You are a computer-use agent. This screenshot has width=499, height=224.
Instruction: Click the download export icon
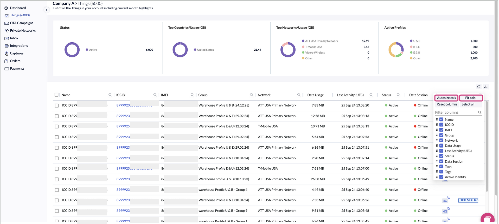(x=486, y=87)
